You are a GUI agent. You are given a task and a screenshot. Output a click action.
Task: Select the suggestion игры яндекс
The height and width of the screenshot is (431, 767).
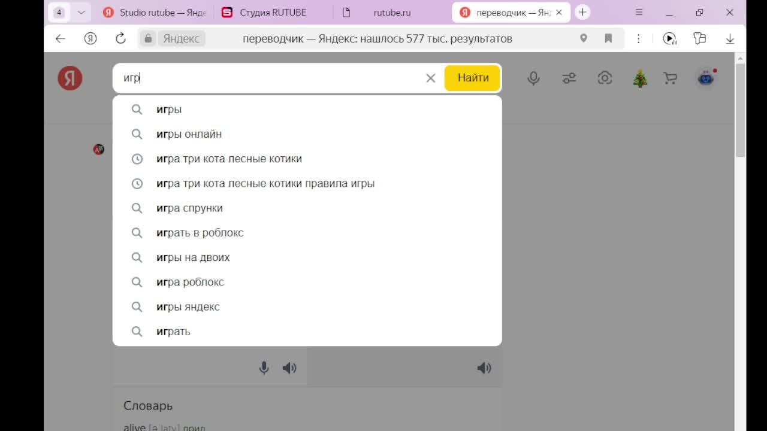pos(307,306)
